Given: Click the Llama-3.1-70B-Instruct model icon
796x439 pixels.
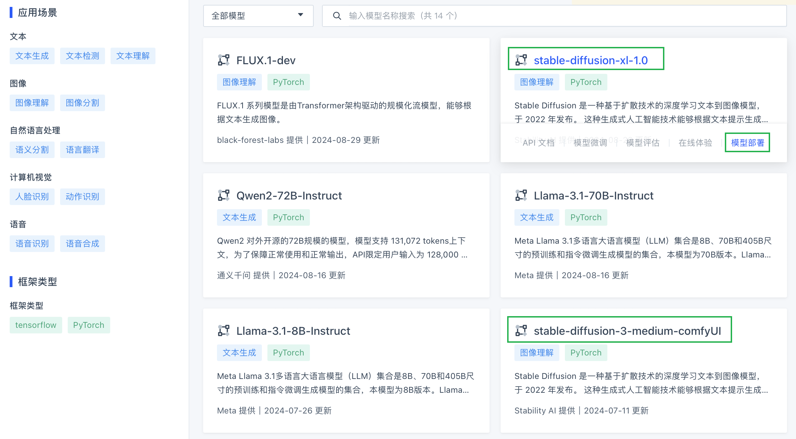Looking at the screenshot, I should tap(521, 195).
